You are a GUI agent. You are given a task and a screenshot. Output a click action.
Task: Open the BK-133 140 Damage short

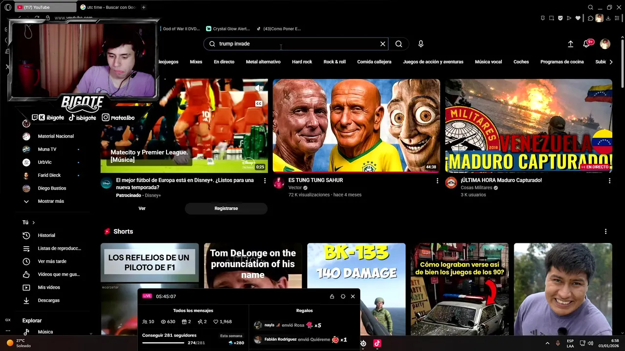click(356, 289)
